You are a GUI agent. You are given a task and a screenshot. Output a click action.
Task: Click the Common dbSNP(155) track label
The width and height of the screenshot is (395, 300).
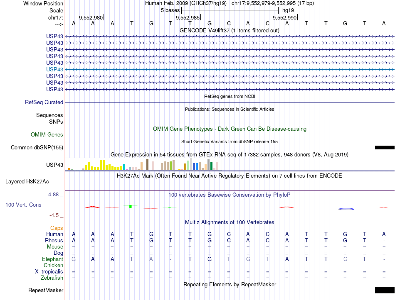37,147
